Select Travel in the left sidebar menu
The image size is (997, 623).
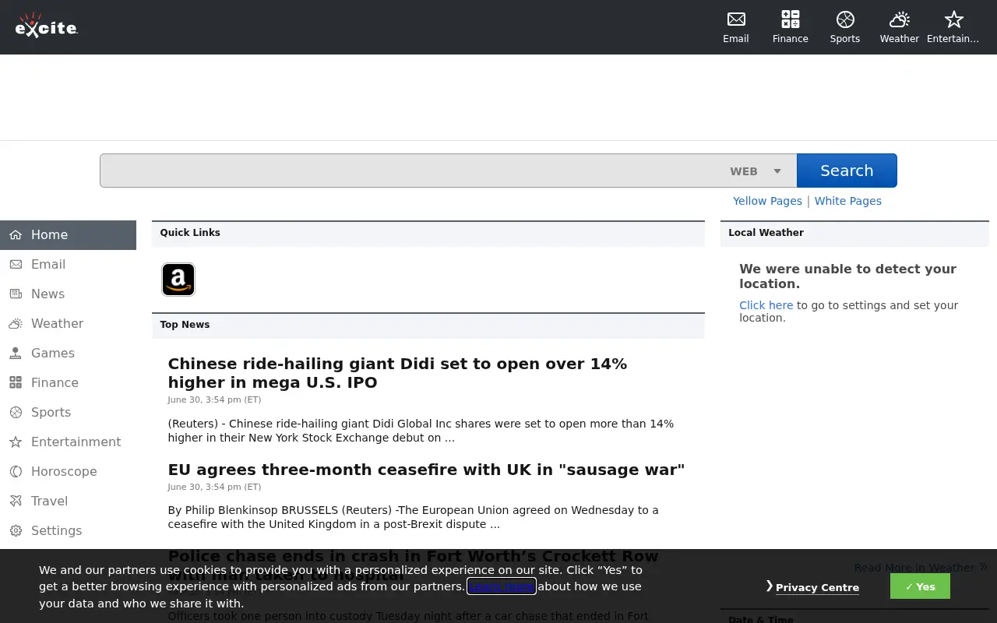[x=68, y=502]
